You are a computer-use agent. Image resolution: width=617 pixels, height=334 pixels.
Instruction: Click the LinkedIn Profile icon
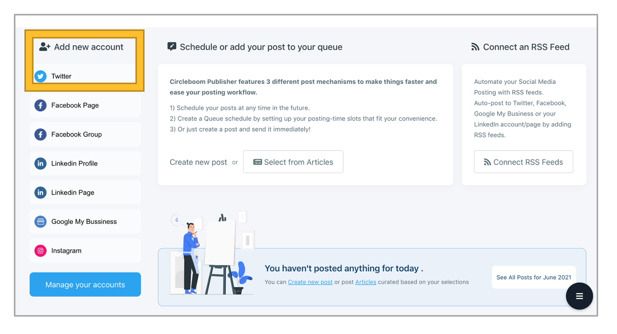click(40, 164)
